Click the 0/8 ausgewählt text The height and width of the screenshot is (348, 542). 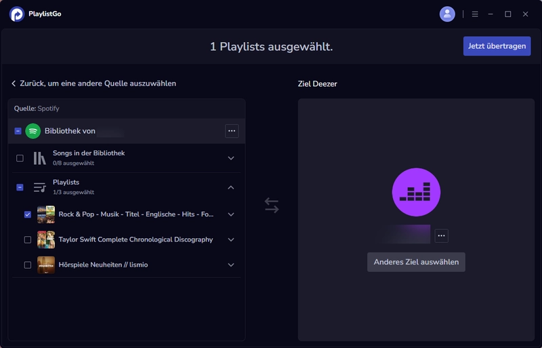[73, 163]
